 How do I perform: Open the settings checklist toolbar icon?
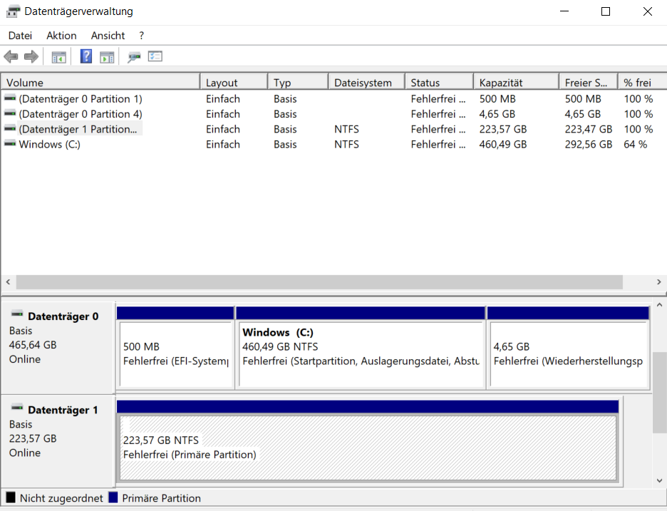[x=155, y=57]
